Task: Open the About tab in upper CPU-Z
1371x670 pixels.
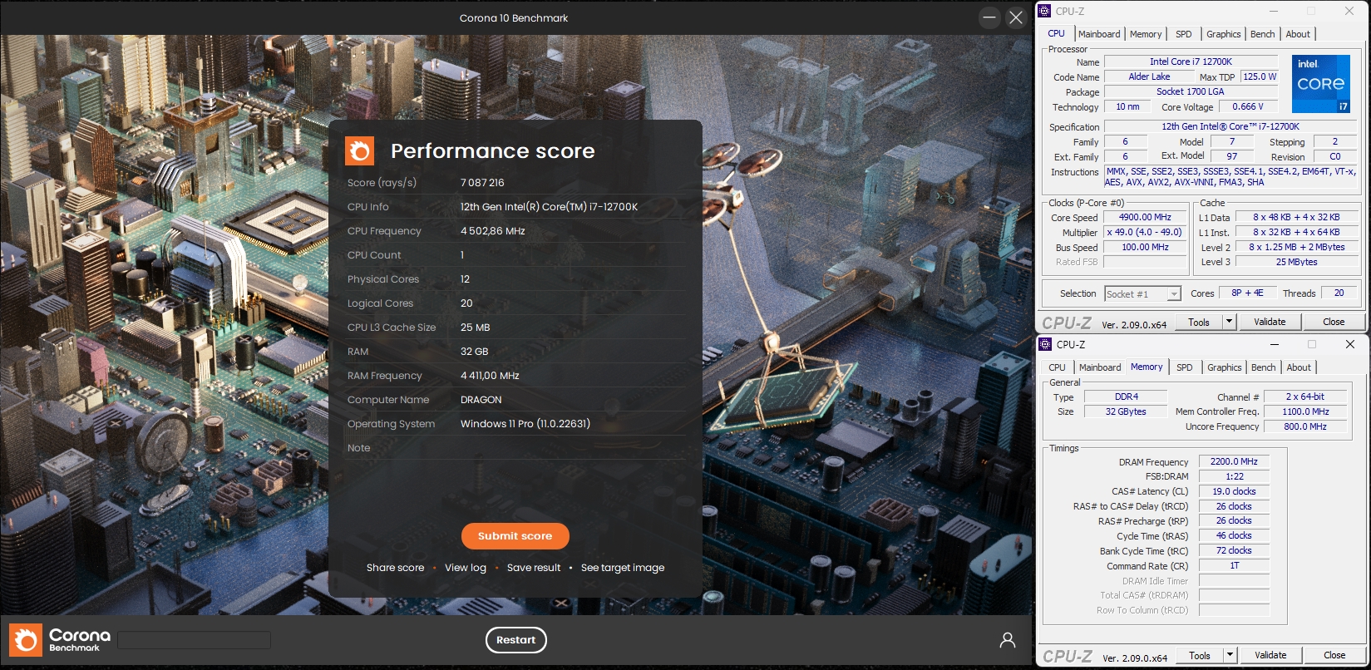Action: point(1298,34)
